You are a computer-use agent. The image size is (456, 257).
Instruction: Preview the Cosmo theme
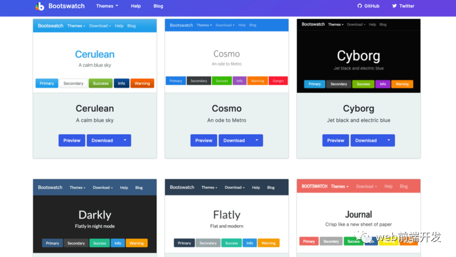pos(204,140)
